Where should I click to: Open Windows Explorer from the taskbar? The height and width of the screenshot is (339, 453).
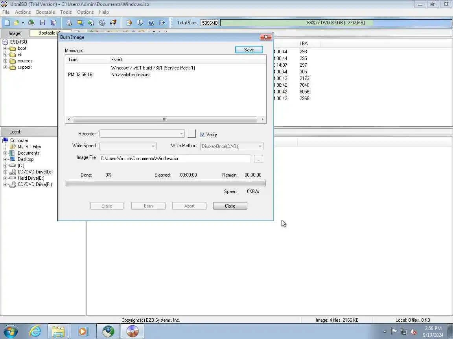[x=58, y=331]
